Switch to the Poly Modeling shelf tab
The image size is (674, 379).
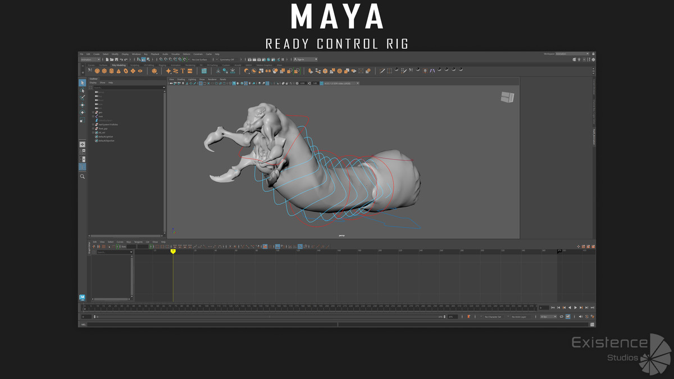(119, 65)
